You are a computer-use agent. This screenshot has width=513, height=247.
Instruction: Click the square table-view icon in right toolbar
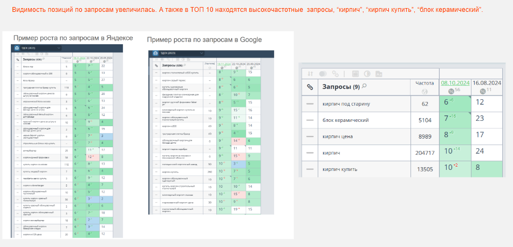click(355, 73)
